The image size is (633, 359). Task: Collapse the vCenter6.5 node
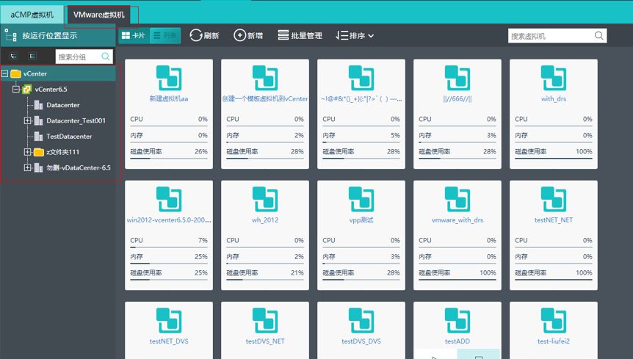point(16,89)
